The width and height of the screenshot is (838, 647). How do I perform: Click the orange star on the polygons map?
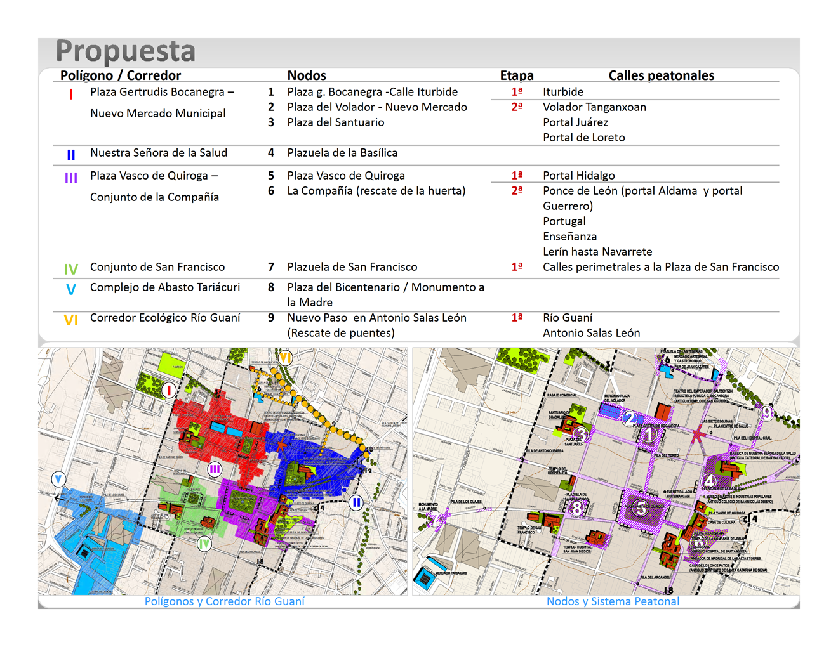[x=281, y=445]
